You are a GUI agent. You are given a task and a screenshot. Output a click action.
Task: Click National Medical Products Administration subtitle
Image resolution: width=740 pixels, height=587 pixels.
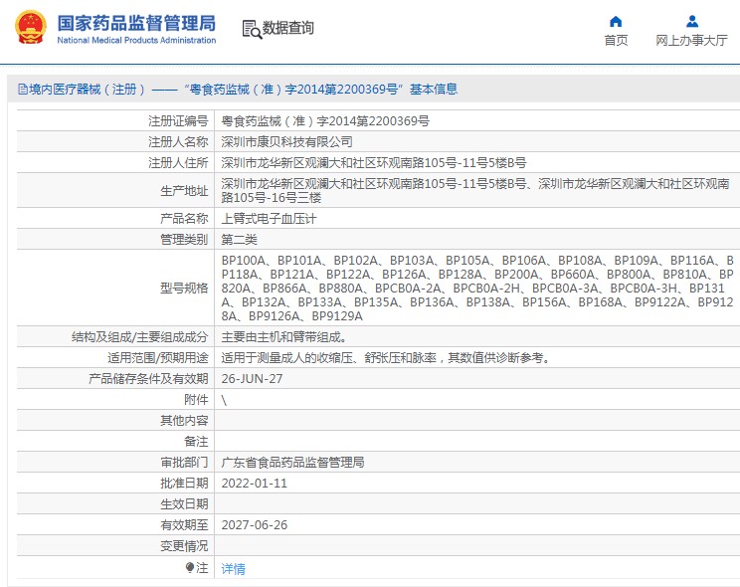click(136, 40)
